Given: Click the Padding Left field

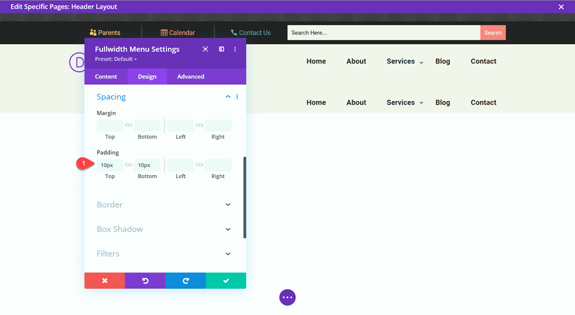Looking at the screenshot, I should coord(180,165).
